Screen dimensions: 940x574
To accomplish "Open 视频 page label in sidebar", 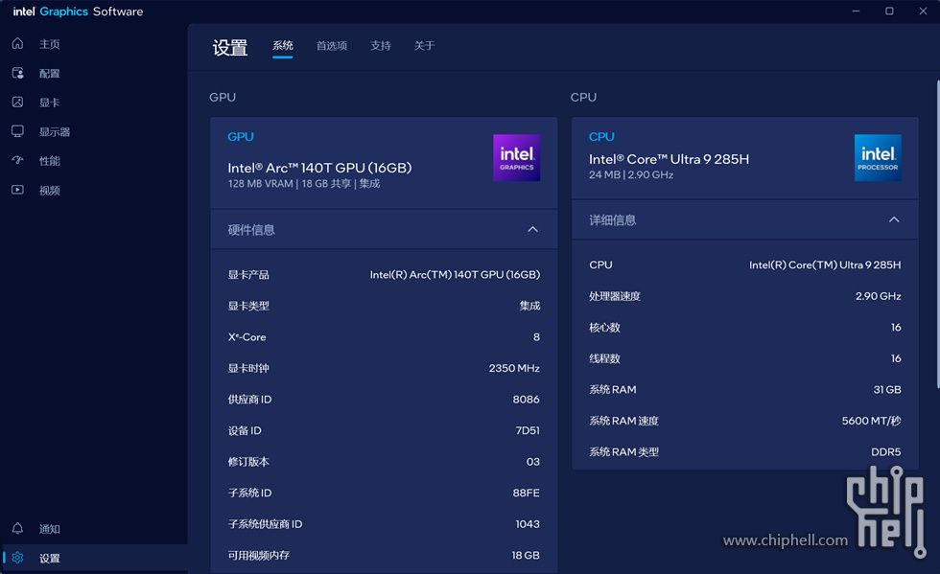I will coord(50,191).
